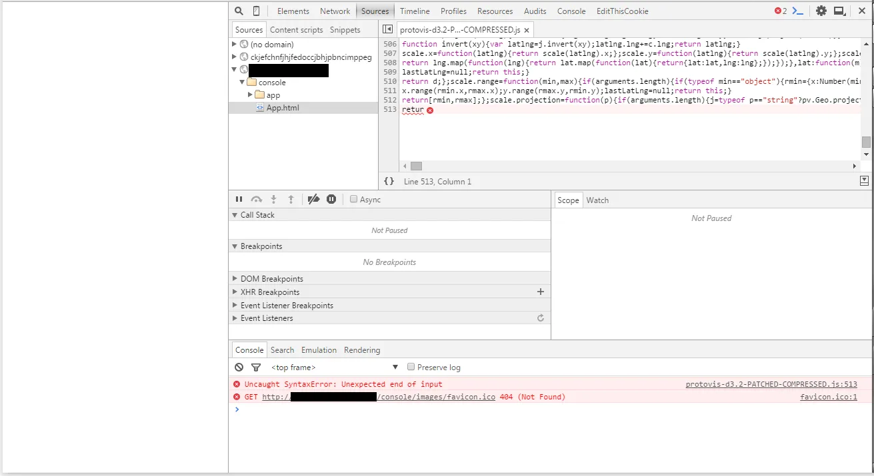The height and width of the screenshot is (476, 874).
Task: Open the EditThisCookie panel
Action: (x=622, y=11)
